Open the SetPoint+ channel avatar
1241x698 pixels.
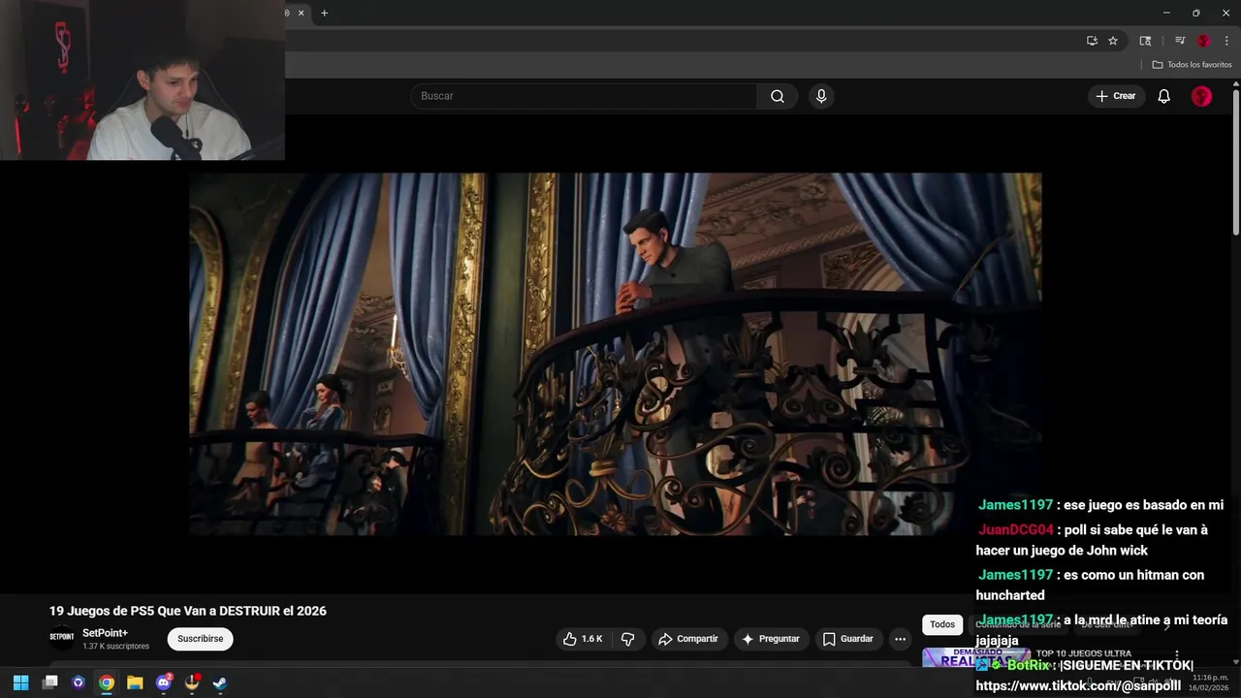click(x=61, y=637)
